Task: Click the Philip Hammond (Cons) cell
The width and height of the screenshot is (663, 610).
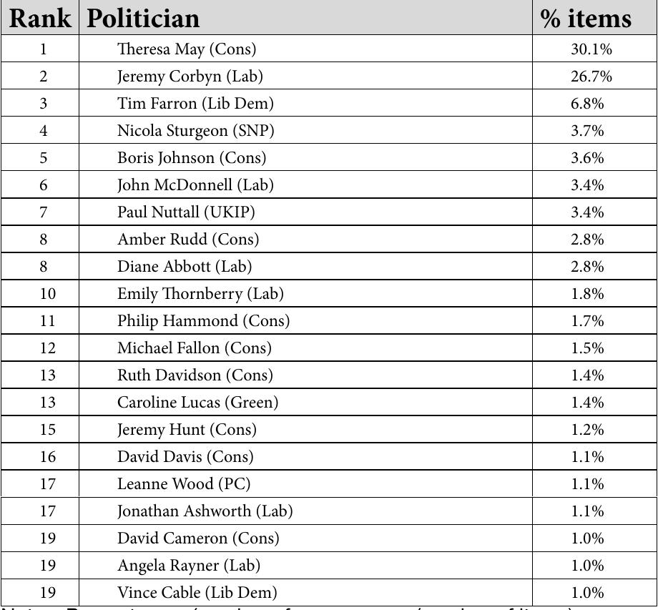Action: pos(203,320)
